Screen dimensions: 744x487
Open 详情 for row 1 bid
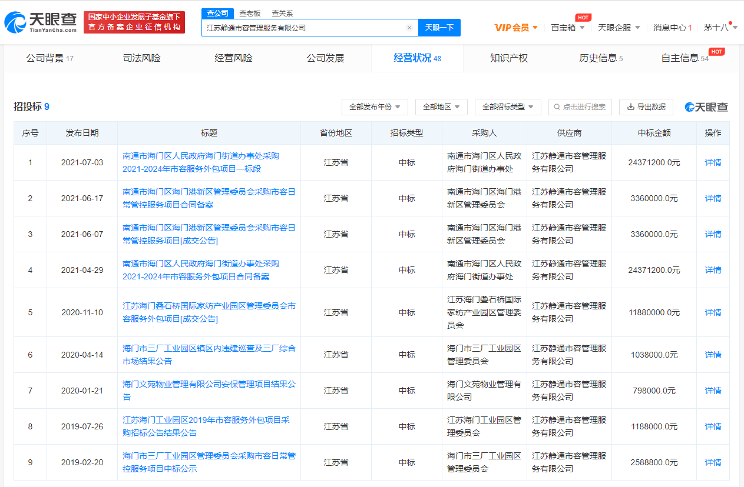click(x=713, y=162)
